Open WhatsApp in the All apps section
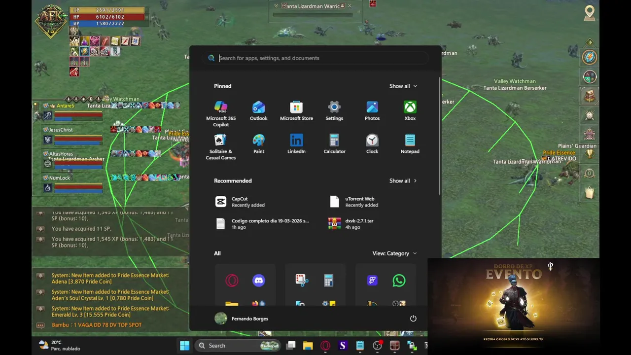 coord(399,281)
